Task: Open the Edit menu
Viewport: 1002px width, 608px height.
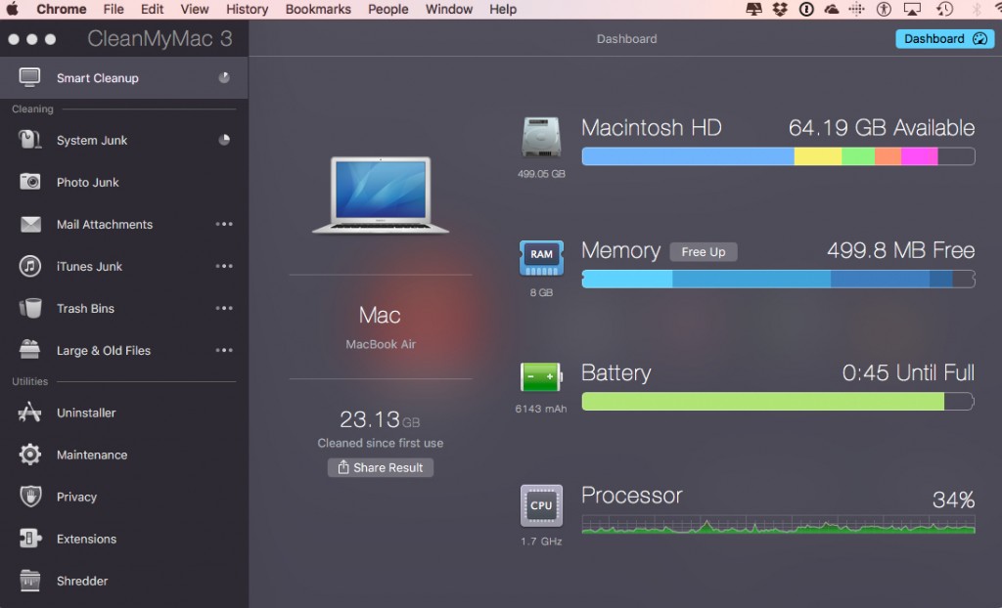Action: click(x=152, y=9)
